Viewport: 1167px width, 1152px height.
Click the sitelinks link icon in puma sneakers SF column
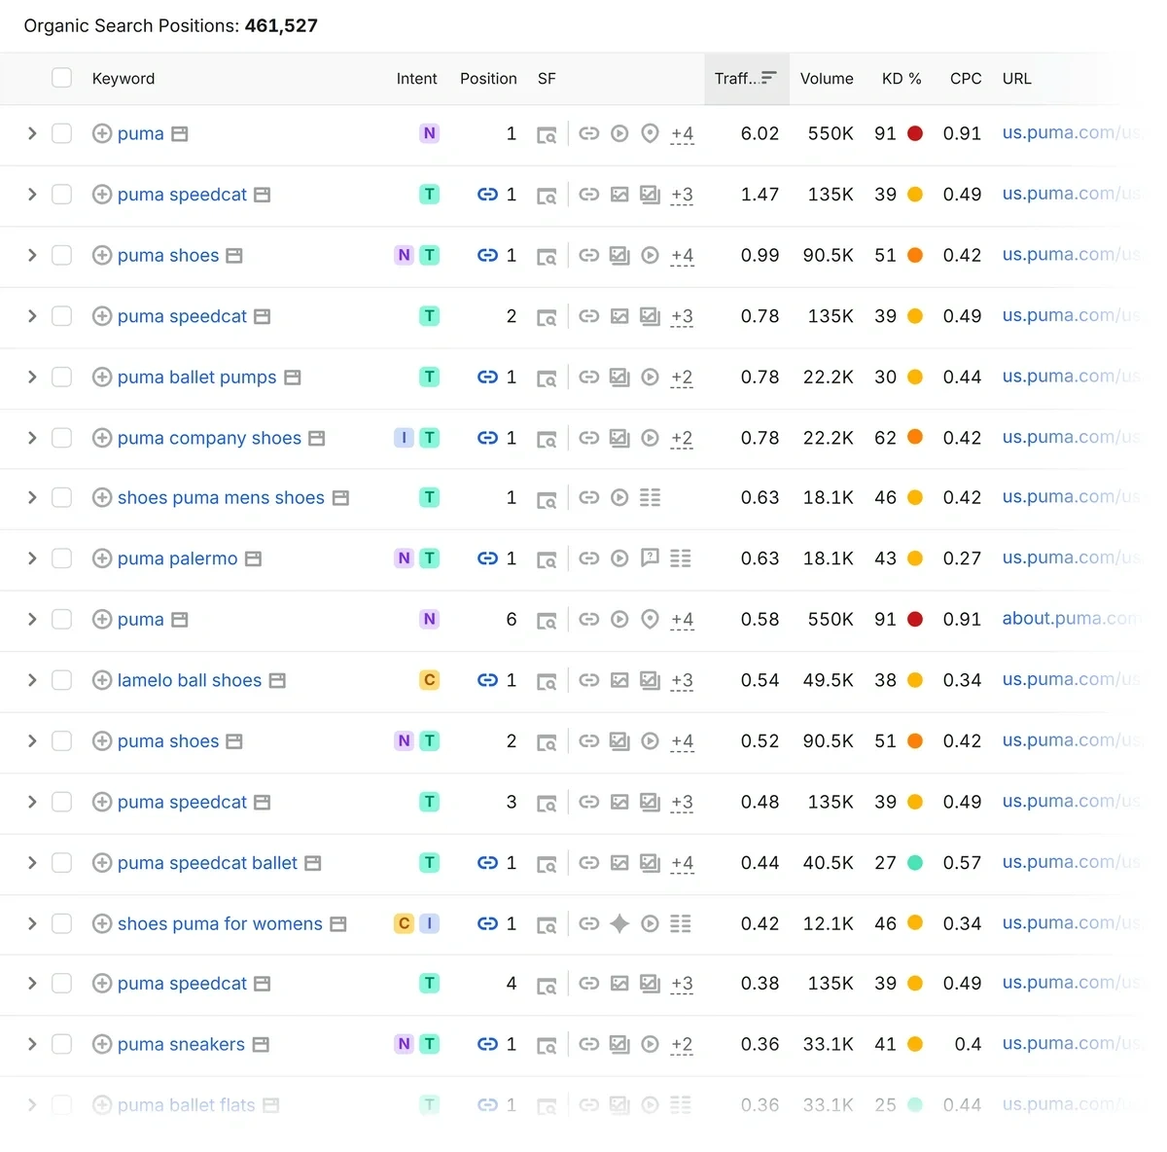coord(588,1044)
